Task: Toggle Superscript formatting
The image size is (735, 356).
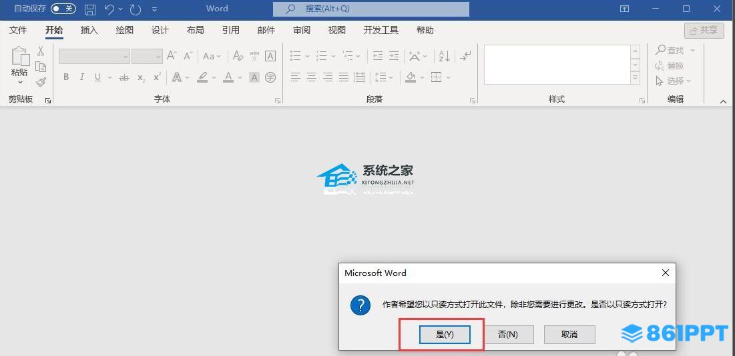Action: click(x=158, y=77)
